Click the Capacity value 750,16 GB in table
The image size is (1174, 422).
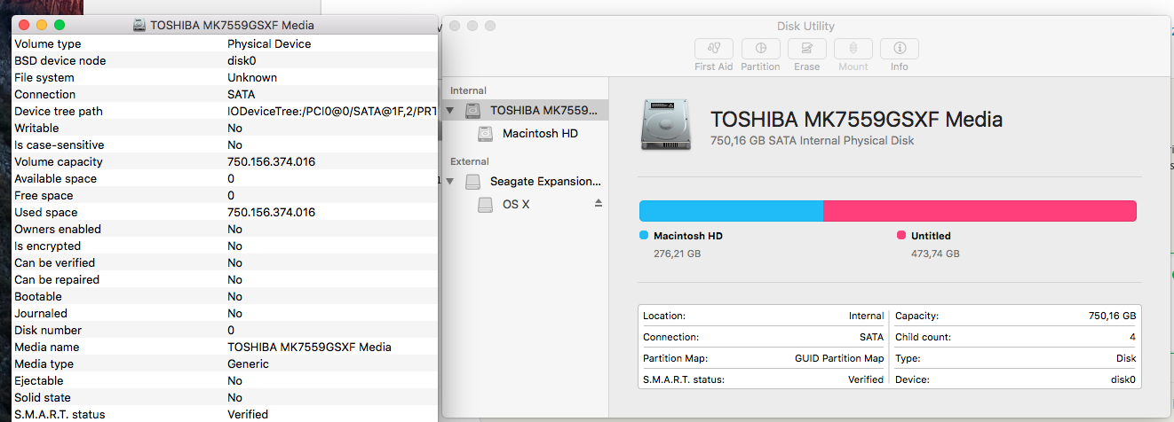(x=1112, y=316)
